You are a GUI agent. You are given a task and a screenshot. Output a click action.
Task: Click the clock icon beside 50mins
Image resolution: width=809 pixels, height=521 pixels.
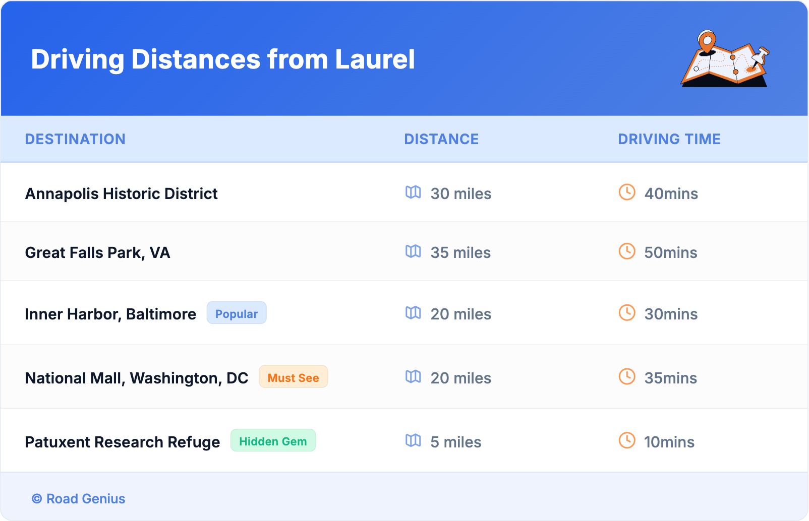tap(627, 251)
